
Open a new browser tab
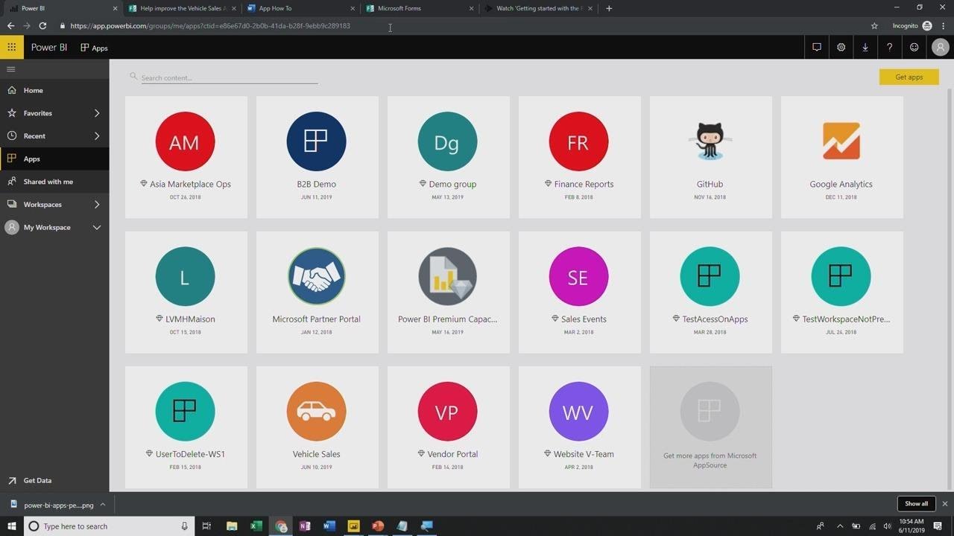pos(609,8)
